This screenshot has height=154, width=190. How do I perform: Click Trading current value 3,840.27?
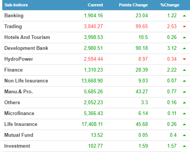tap(93, 26)
